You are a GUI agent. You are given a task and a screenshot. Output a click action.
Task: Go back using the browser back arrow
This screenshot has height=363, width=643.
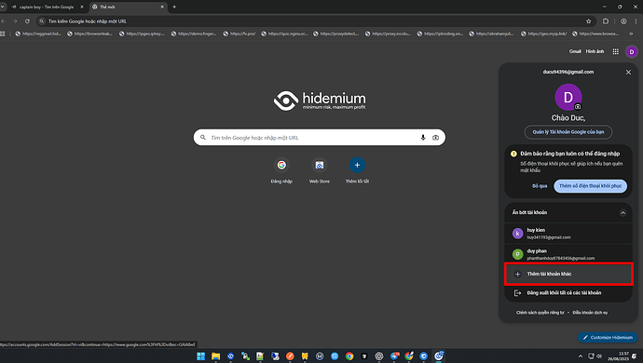pyautogui.click(x=4, y=21)
